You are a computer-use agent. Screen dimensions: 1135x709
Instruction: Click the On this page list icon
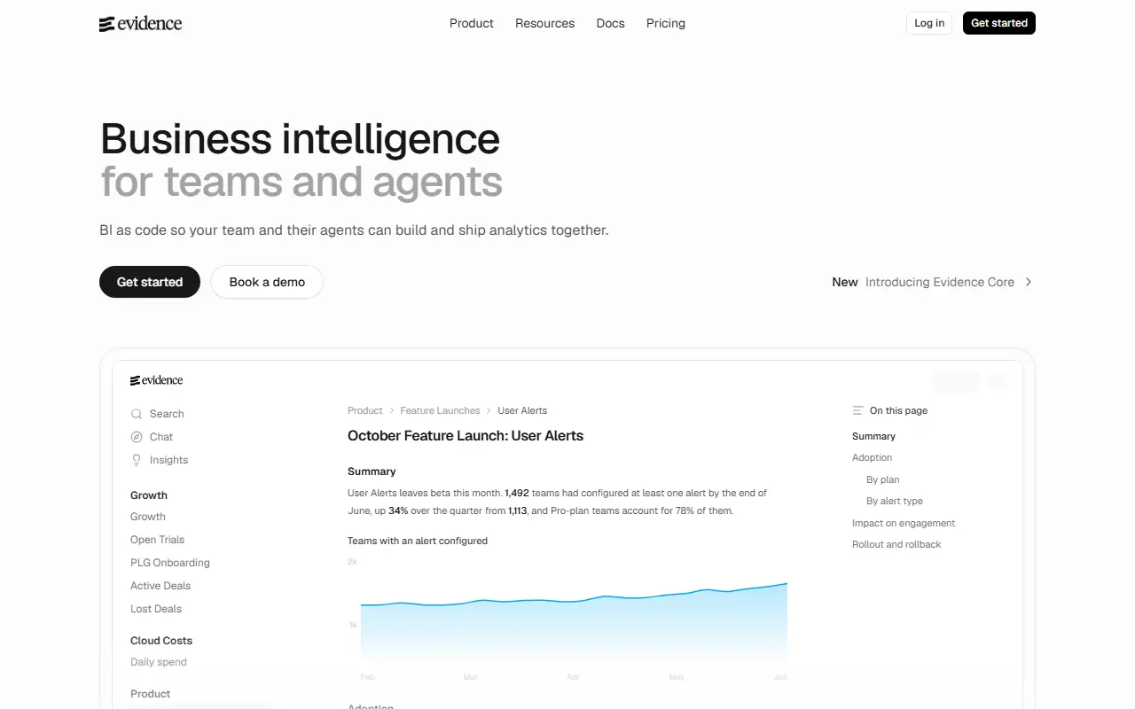(x=857, y=410)
